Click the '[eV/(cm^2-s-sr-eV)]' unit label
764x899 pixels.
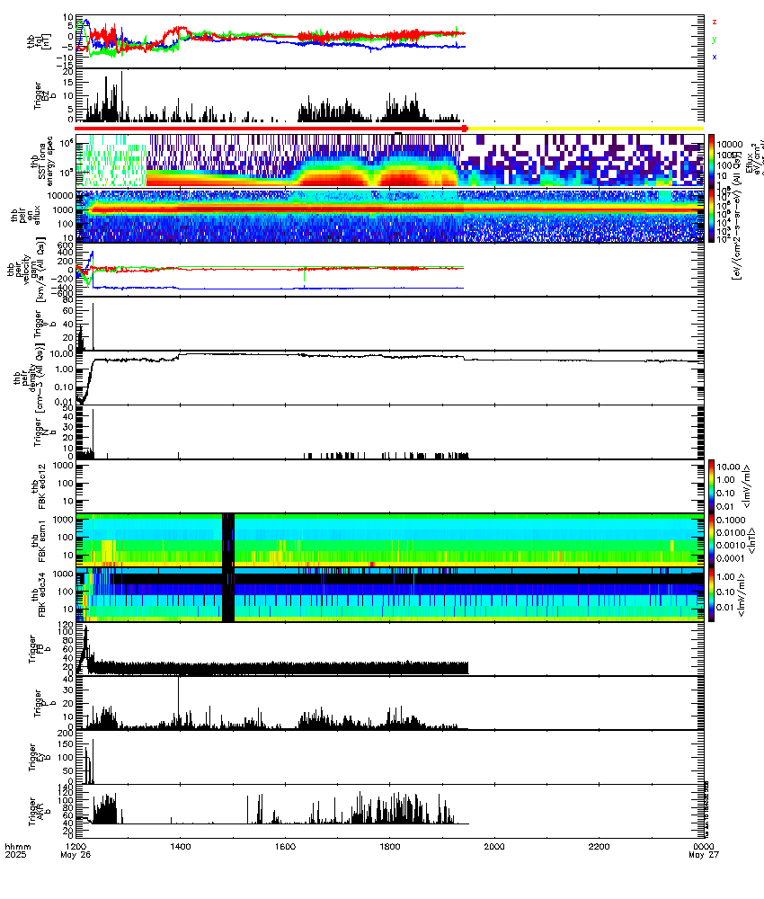pyautogui.click(x=734, y=236)
